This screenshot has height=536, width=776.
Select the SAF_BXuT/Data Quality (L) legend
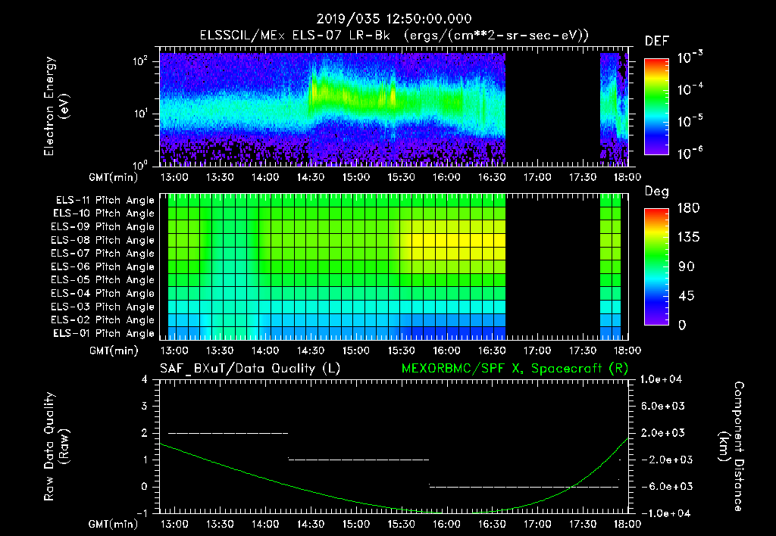250,369
